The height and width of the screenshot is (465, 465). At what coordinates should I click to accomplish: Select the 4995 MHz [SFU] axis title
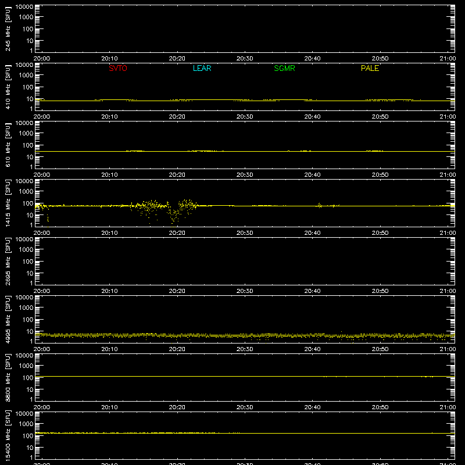pos(8,319)
